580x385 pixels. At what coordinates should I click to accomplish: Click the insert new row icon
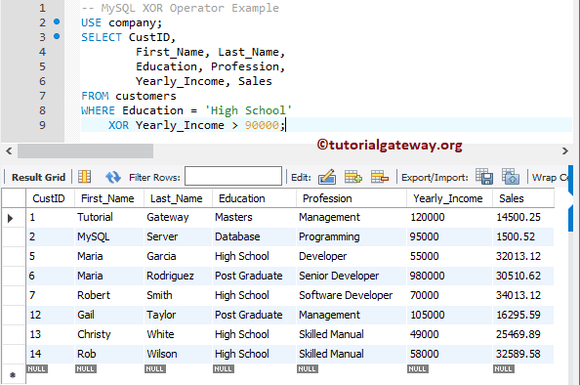pos(353,177)
